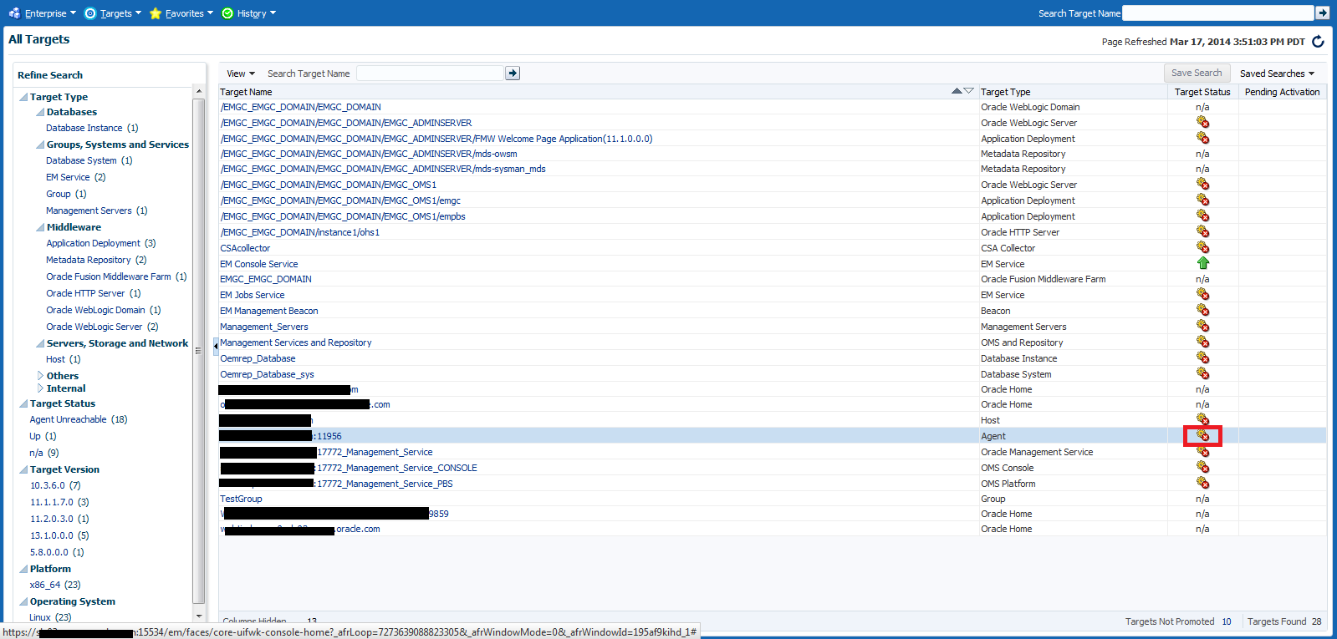Collapse the Refine Search pane using splitter handle
The width and height of the screenshot is (1337, 639).
[216, 345]
